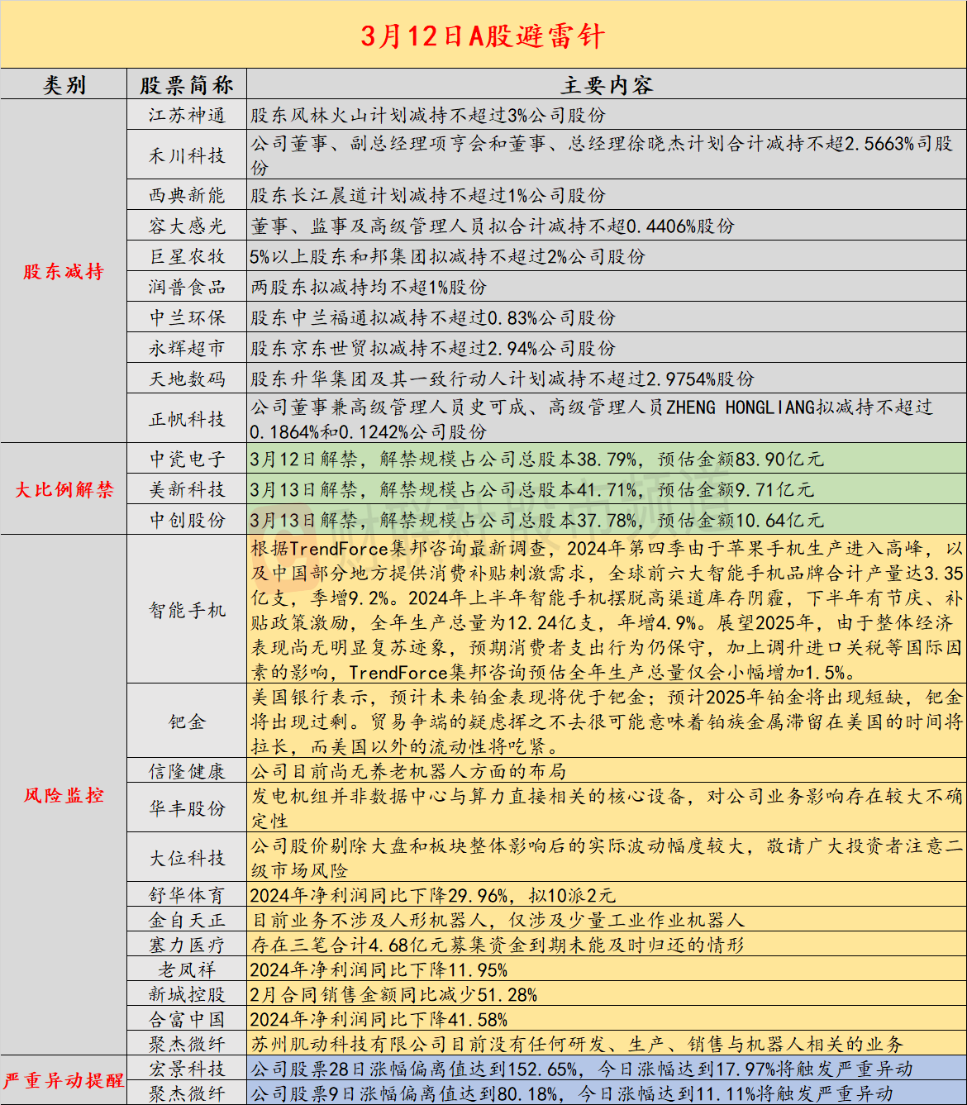The width and height of the screenshot is (967, 1105).
Task: Select '聚杰微纤' in the 风险监控 section
Action: (x=187, y=1044)
